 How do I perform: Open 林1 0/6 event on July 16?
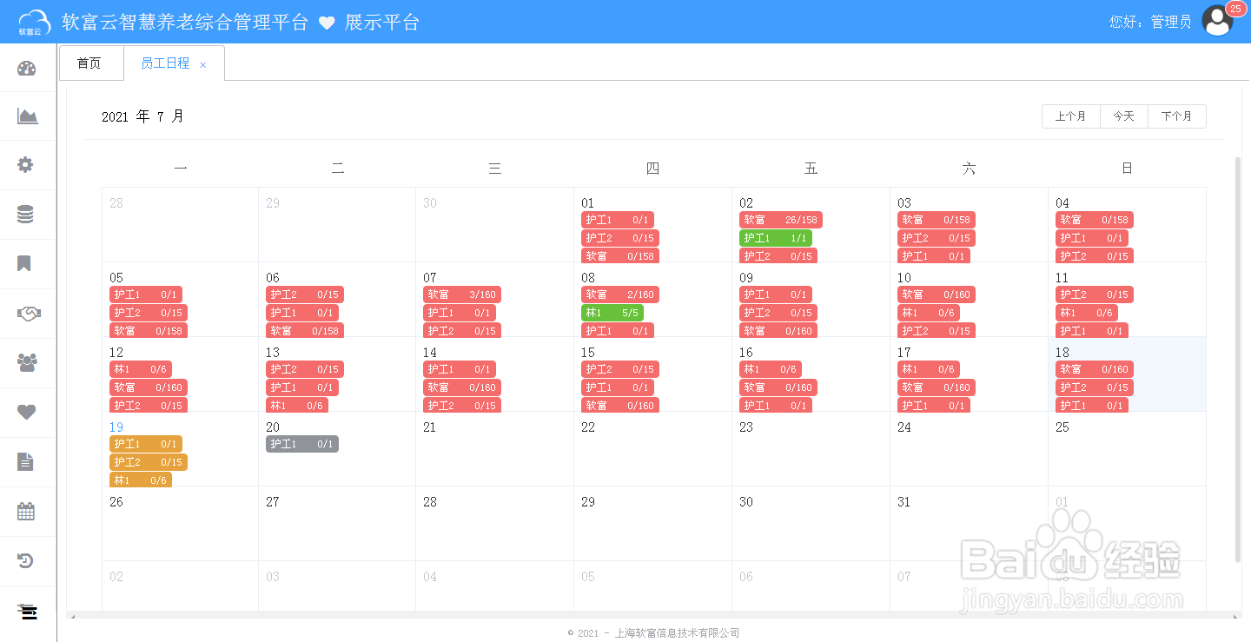[x=771, y=369]
